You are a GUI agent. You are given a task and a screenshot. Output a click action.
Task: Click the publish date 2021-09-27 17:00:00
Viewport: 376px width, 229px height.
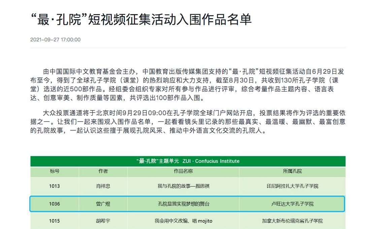pyautogui.click(x=56, y=39)
